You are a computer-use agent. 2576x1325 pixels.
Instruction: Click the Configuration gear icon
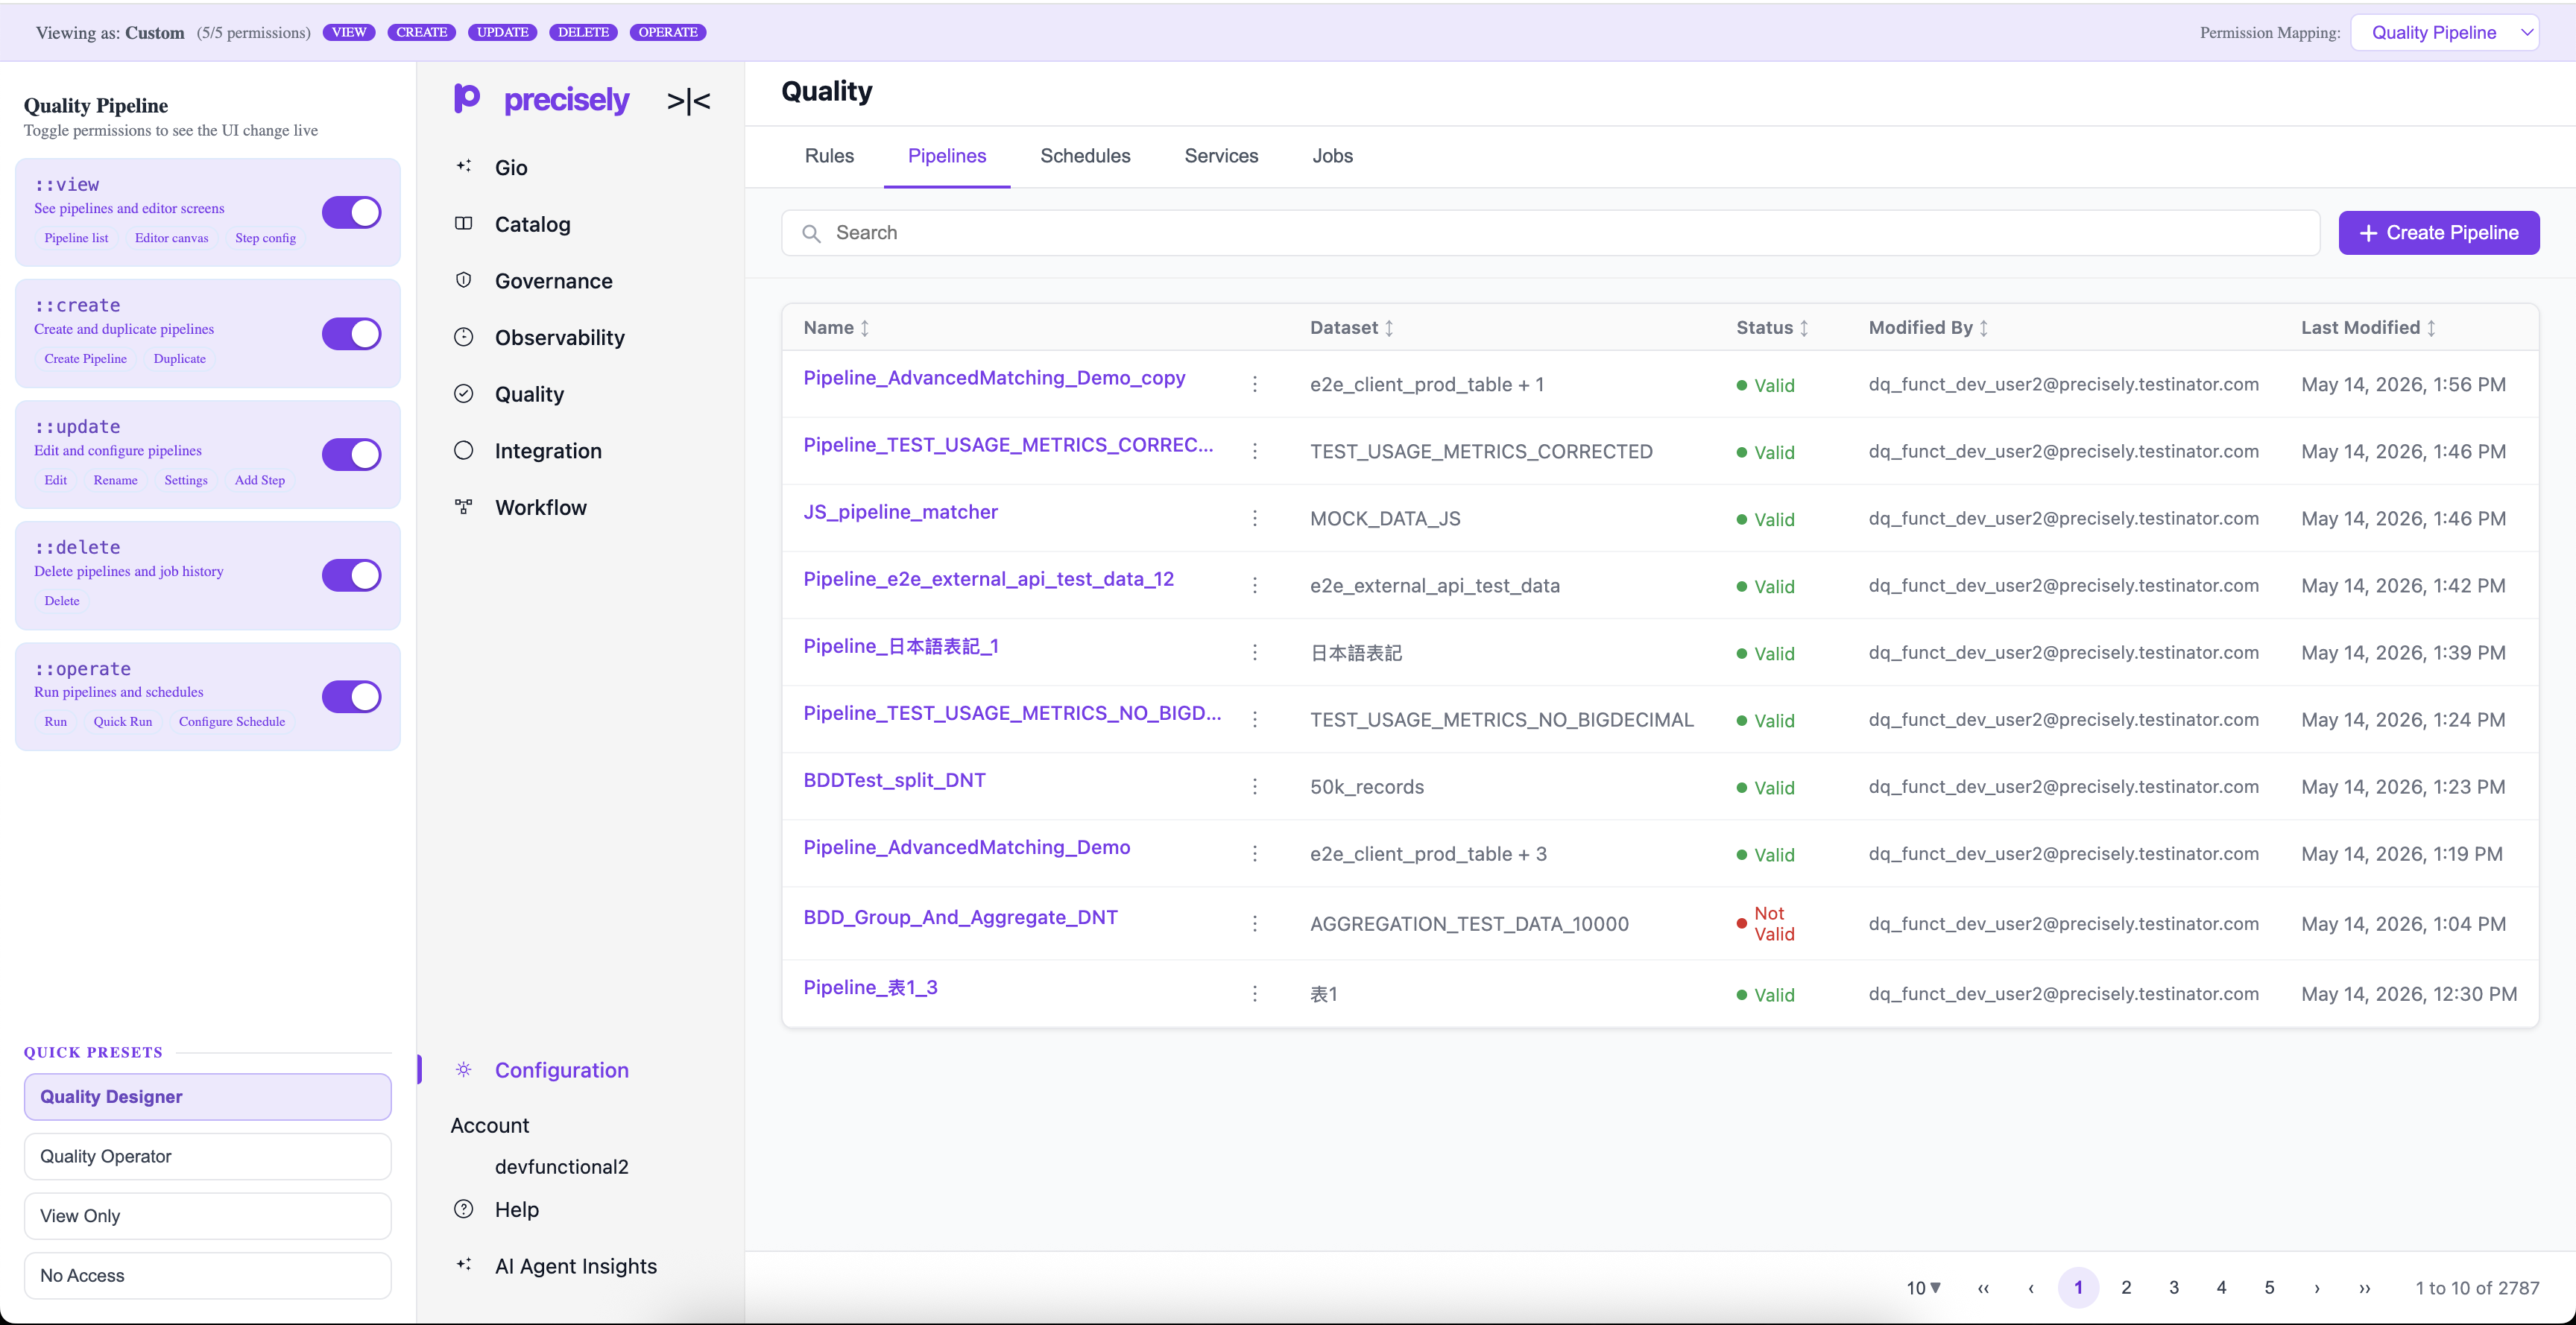(x=464, y=1069)
